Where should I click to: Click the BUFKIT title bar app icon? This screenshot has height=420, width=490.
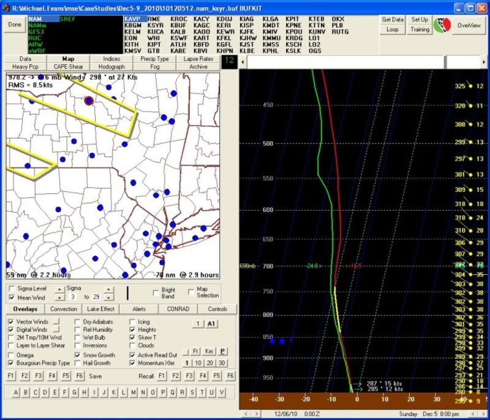[6, 8]
